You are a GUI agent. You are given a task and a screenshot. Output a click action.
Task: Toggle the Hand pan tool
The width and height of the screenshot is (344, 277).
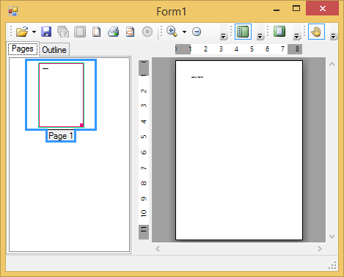pyautogui.click(x=316, y=32)
